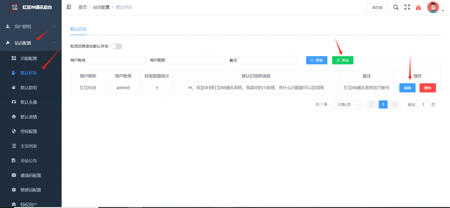Image resolution: width=450 pixels, height=208 pixels.
Task: Expand the 用户群组 sidebar menu
Action: [30, 27]
